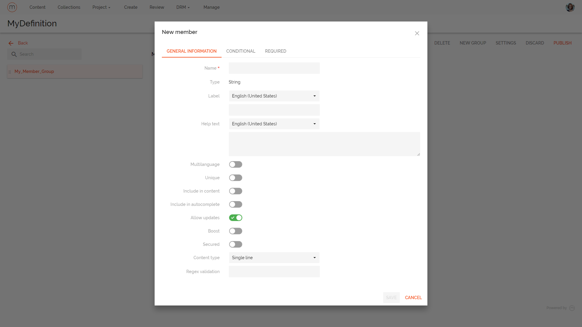
Task: Turn on the Unique switch
Action: pos(236,178)
